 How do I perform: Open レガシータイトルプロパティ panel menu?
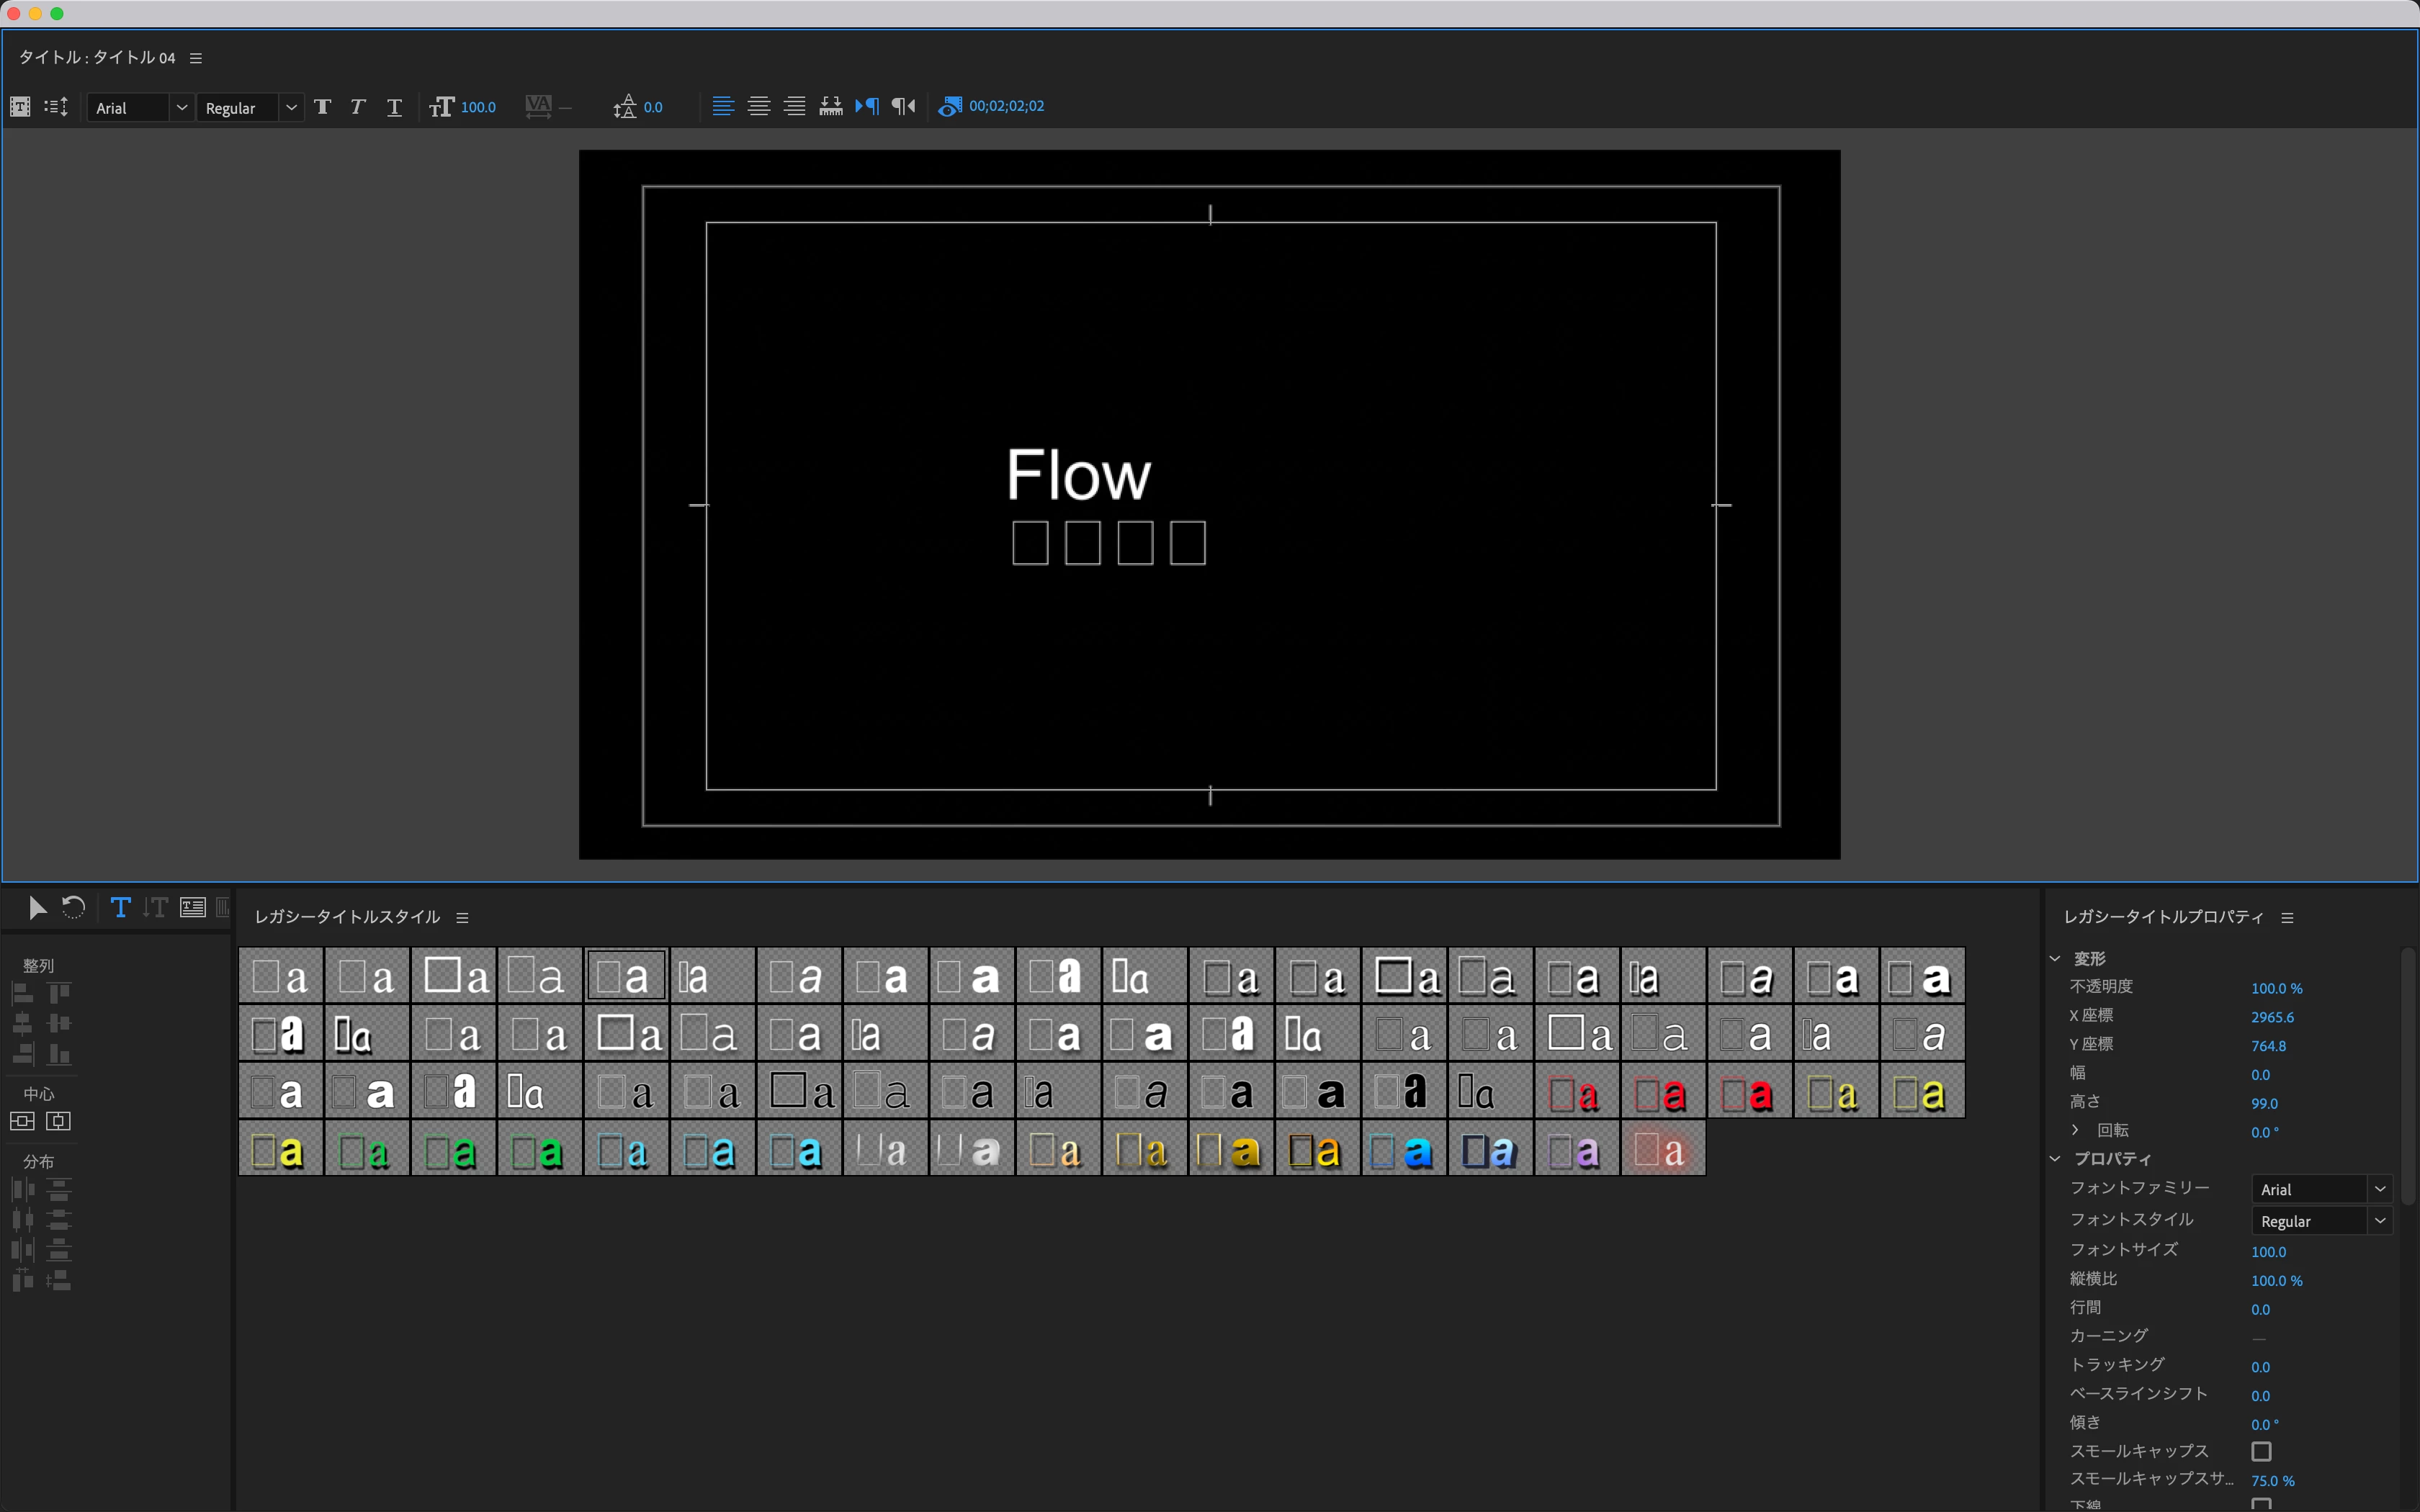2287,917
